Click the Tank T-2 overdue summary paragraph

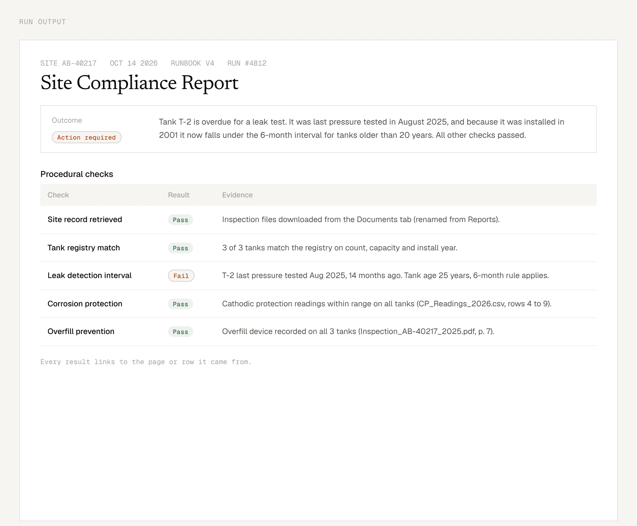point(361,128)
